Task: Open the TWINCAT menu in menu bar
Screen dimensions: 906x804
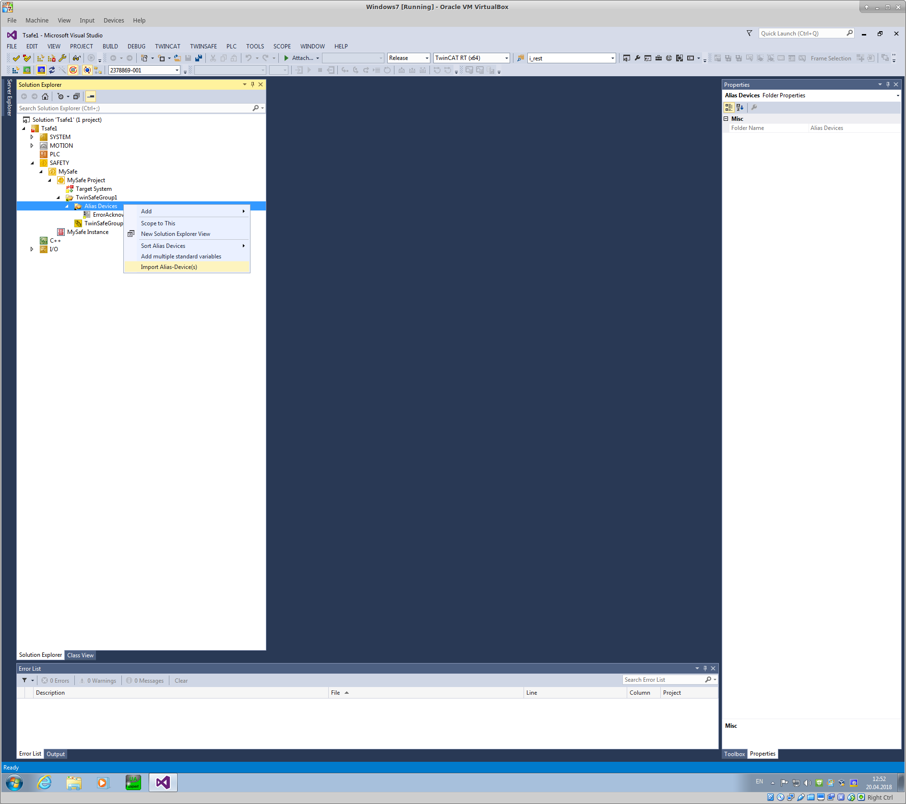Action: (167, 47)
